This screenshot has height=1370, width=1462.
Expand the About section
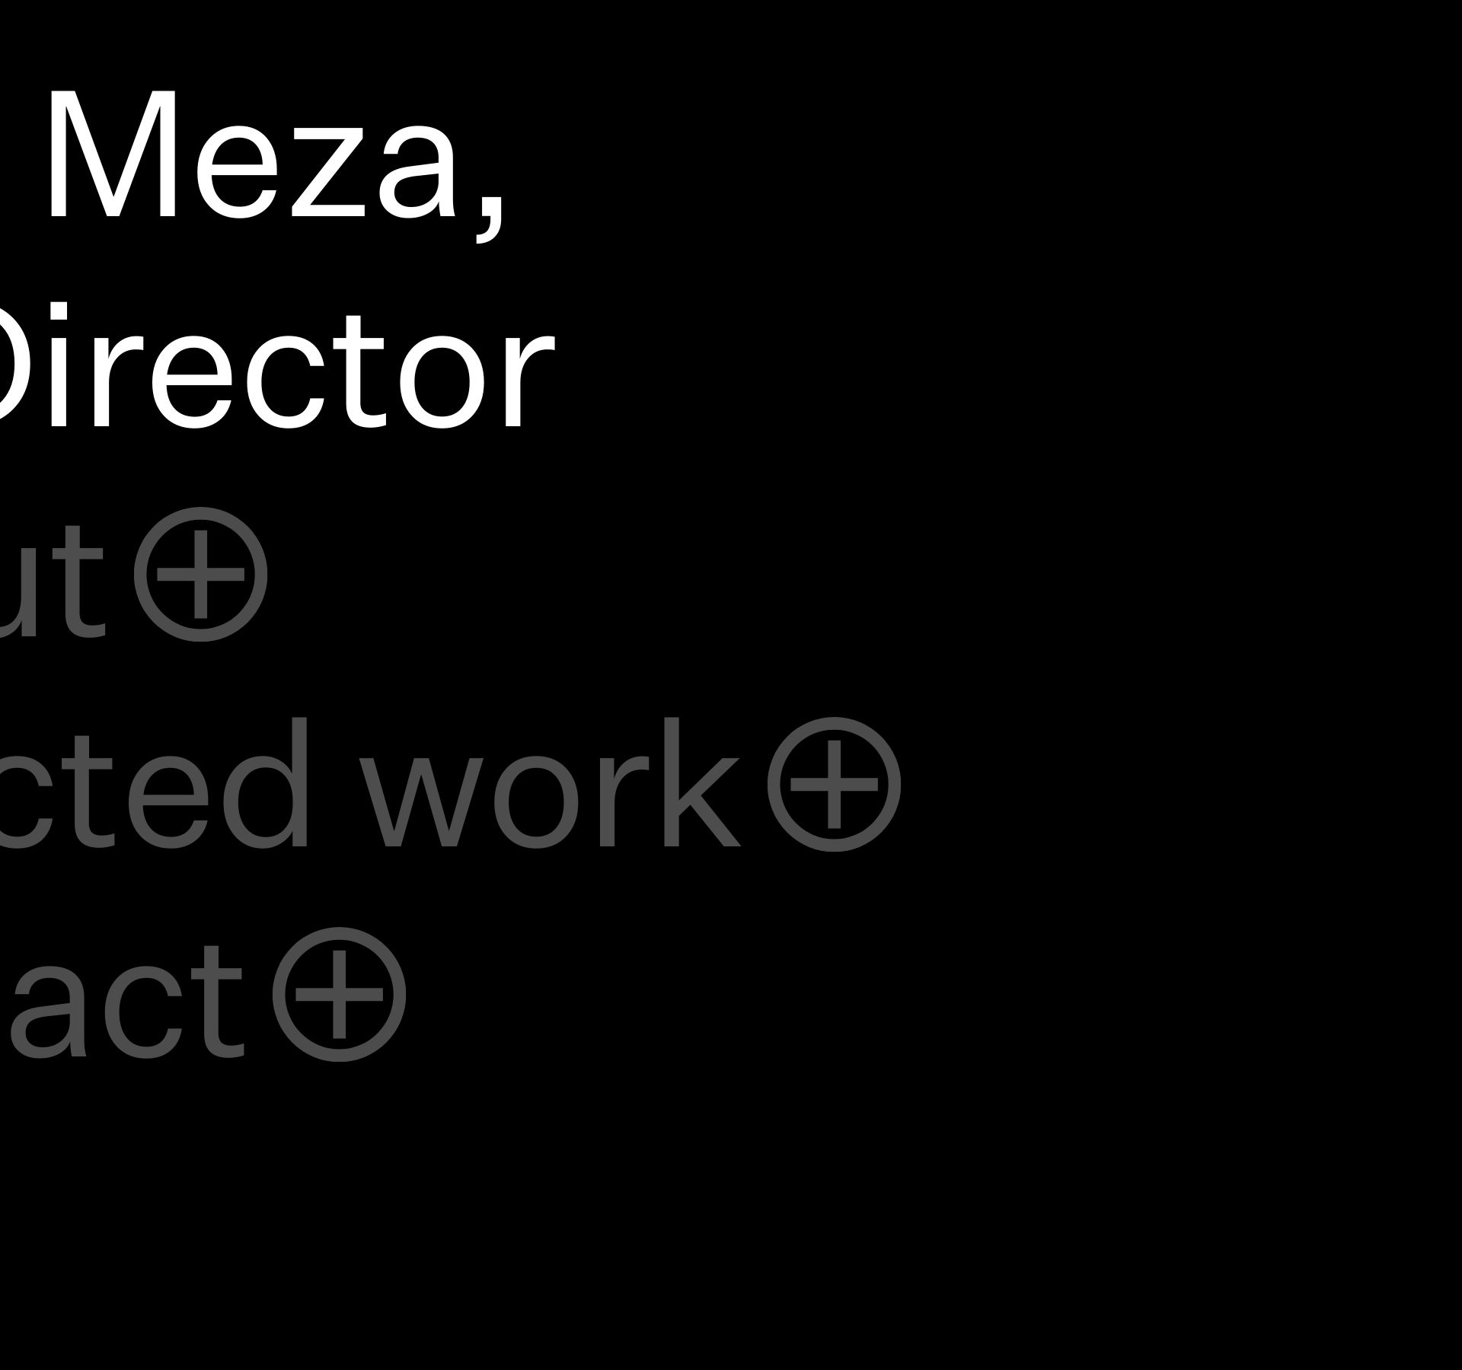(201, 574)
